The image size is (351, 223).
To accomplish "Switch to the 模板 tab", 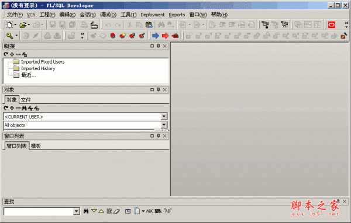I will pyautogui.click(x=36, y=146).
